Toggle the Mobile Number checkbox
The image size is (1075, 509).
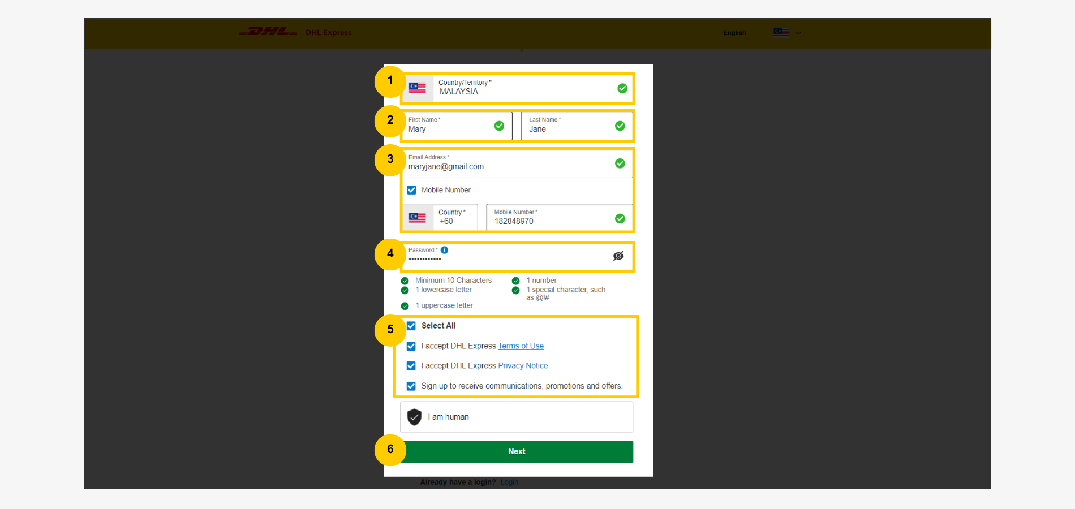click(x=411, y=190)
